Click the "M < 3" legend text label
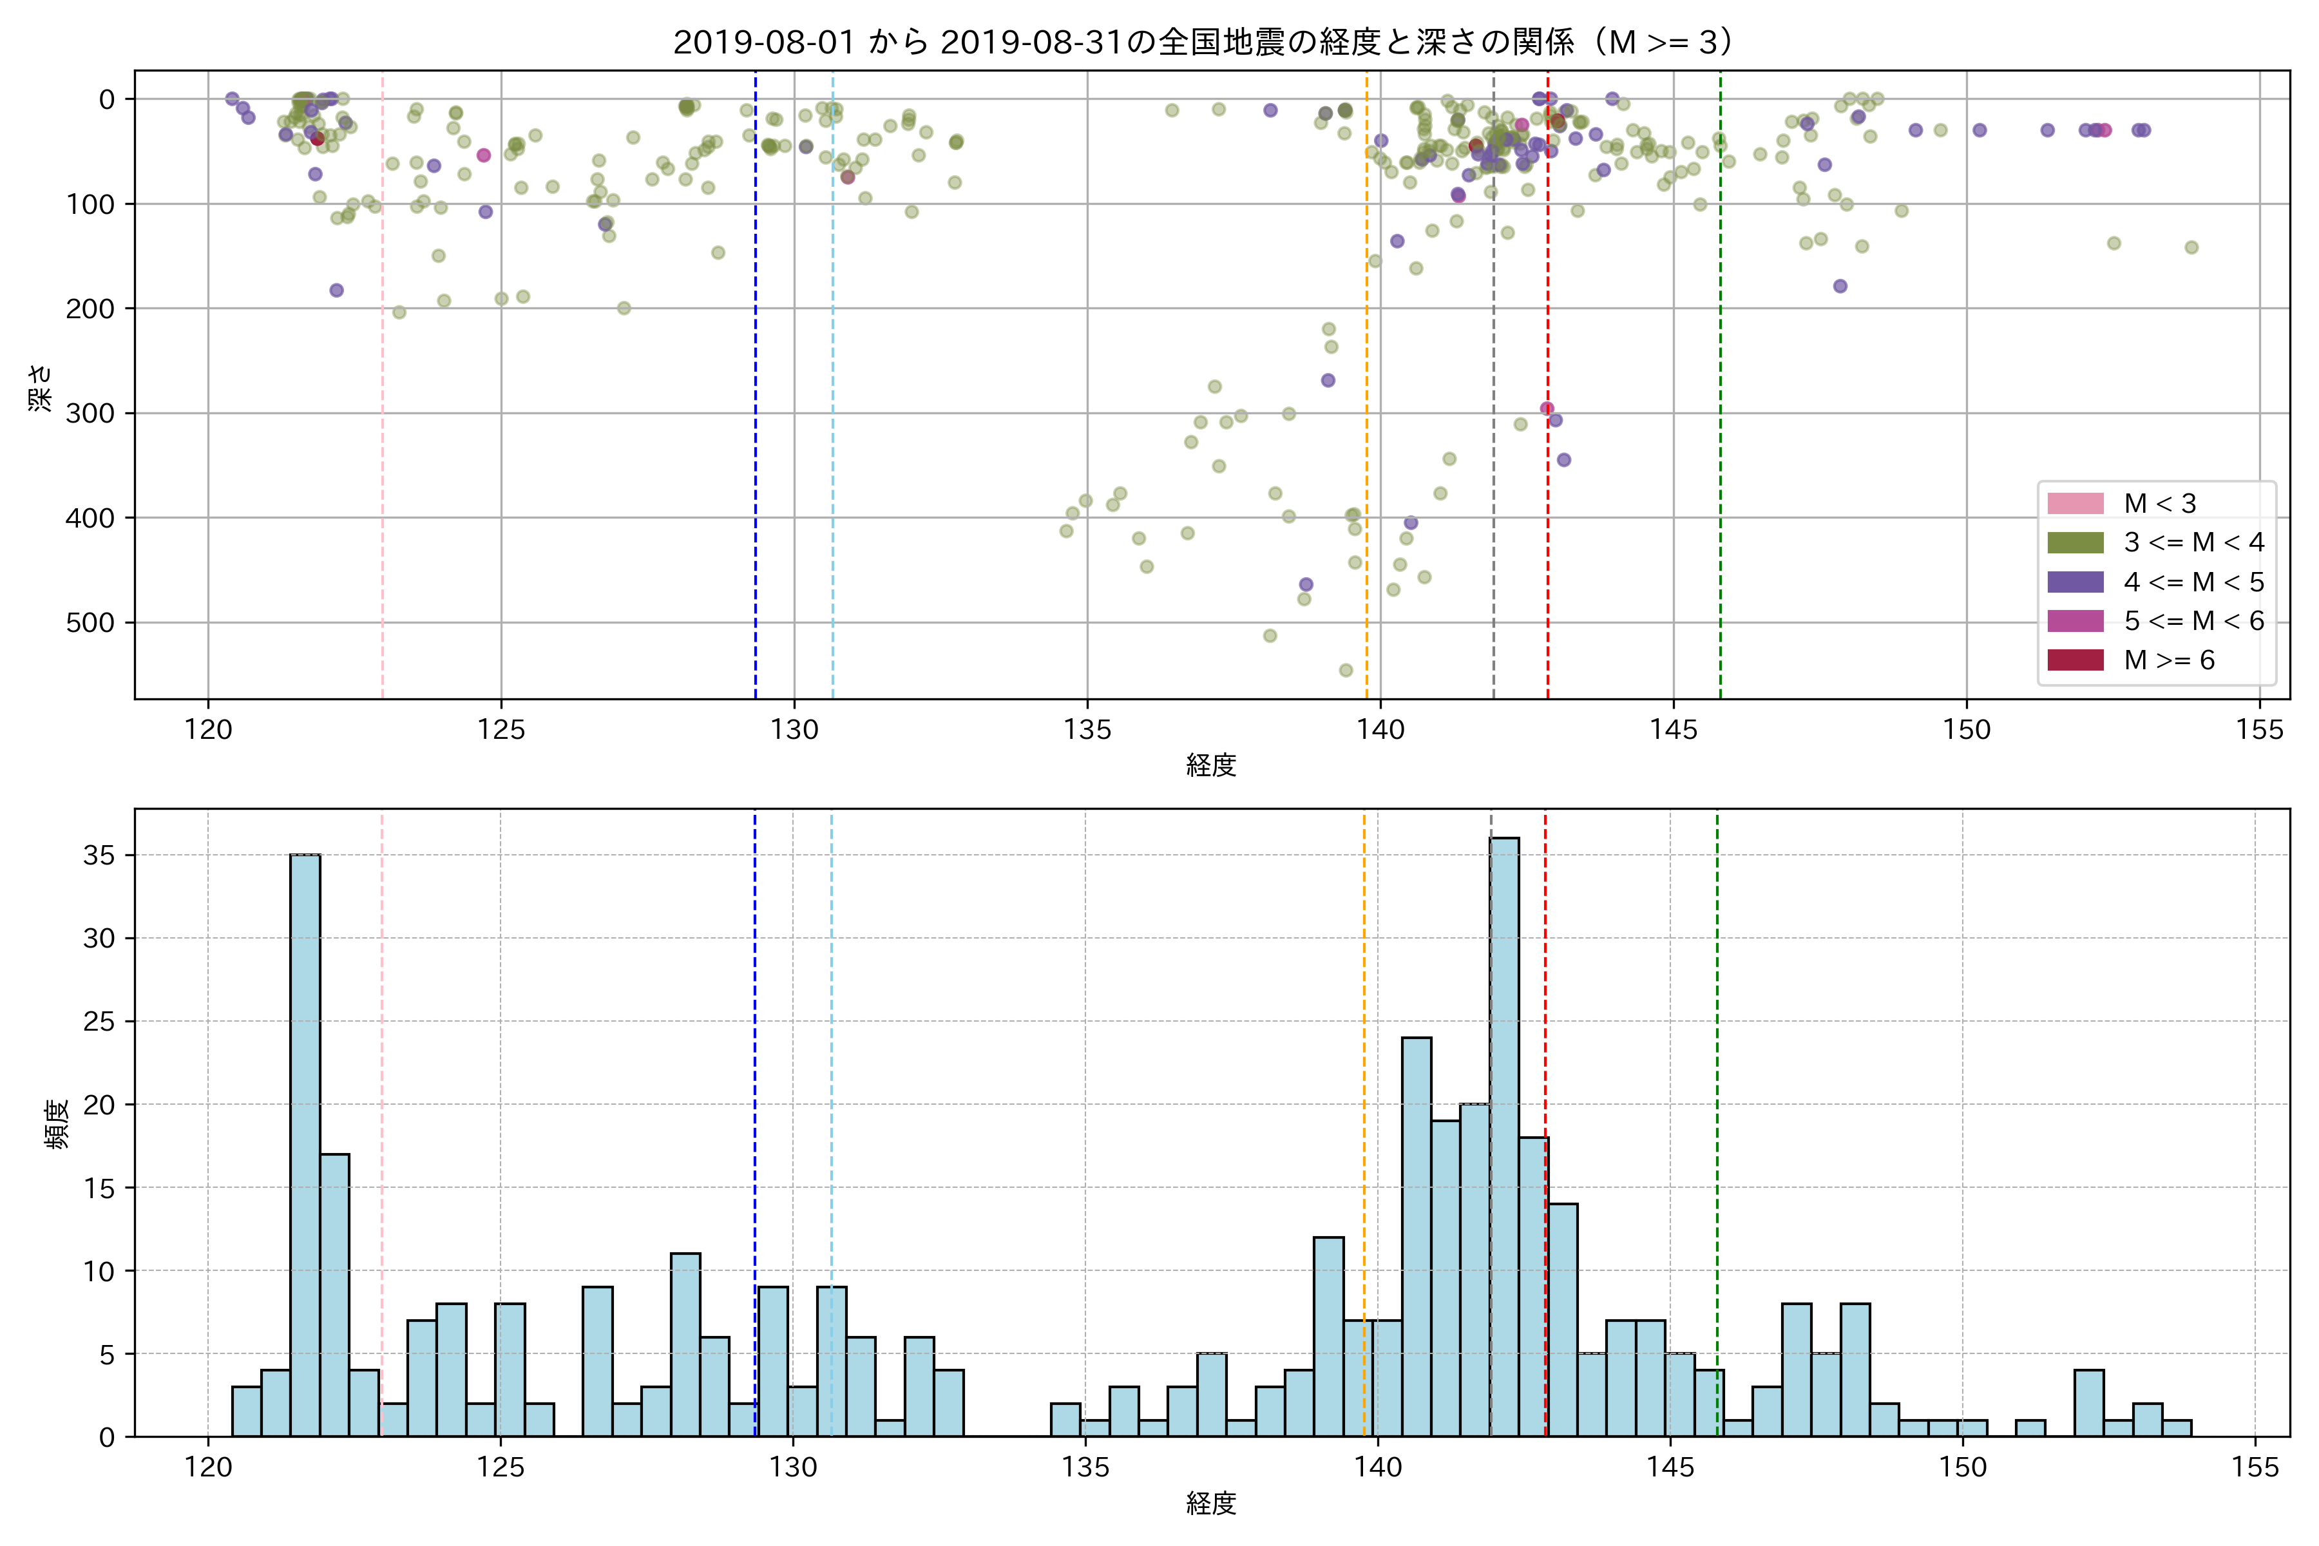Screen dimensions: 2319x1546 point(2161,504)
